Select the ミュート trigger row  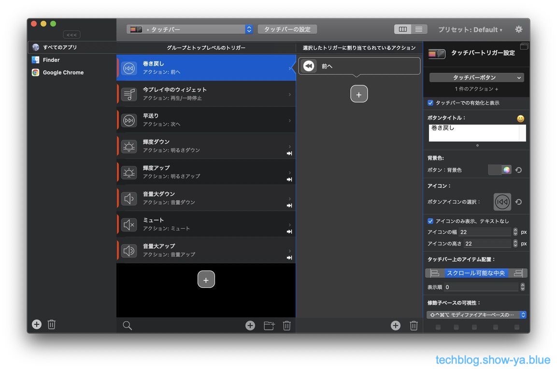(x=206, y=224)
